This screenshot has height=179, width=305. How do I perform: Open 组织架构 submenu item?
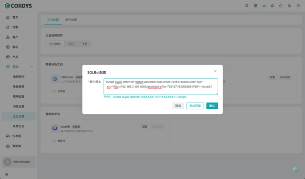pyautogui.click(x=19, y=77)
